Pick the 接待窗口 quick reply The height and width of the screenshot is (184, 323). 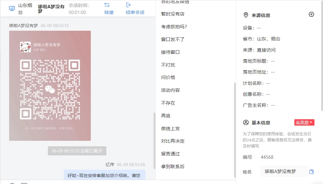(x=170, y=52)
